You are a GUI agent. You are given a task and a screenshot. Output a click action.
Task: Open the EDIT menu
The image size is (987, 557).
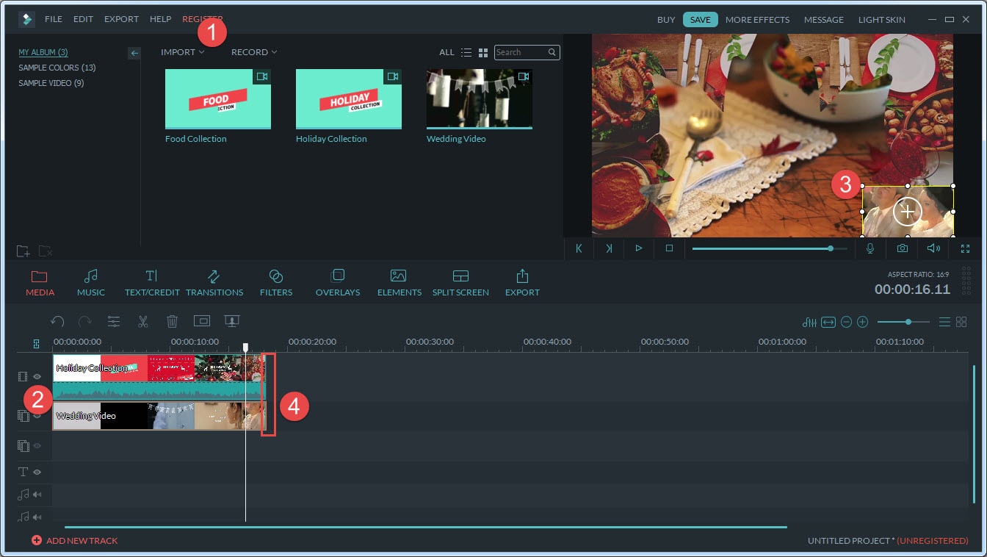tap(83, 19)
